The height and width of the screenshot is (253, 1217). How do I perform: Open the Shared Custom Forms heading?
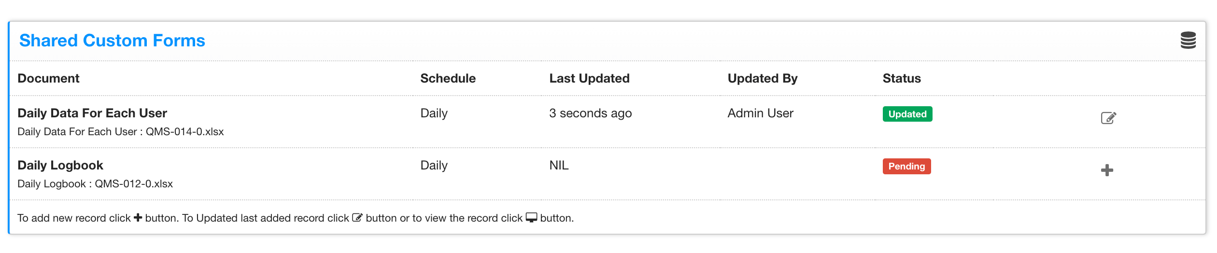(112, 41)
